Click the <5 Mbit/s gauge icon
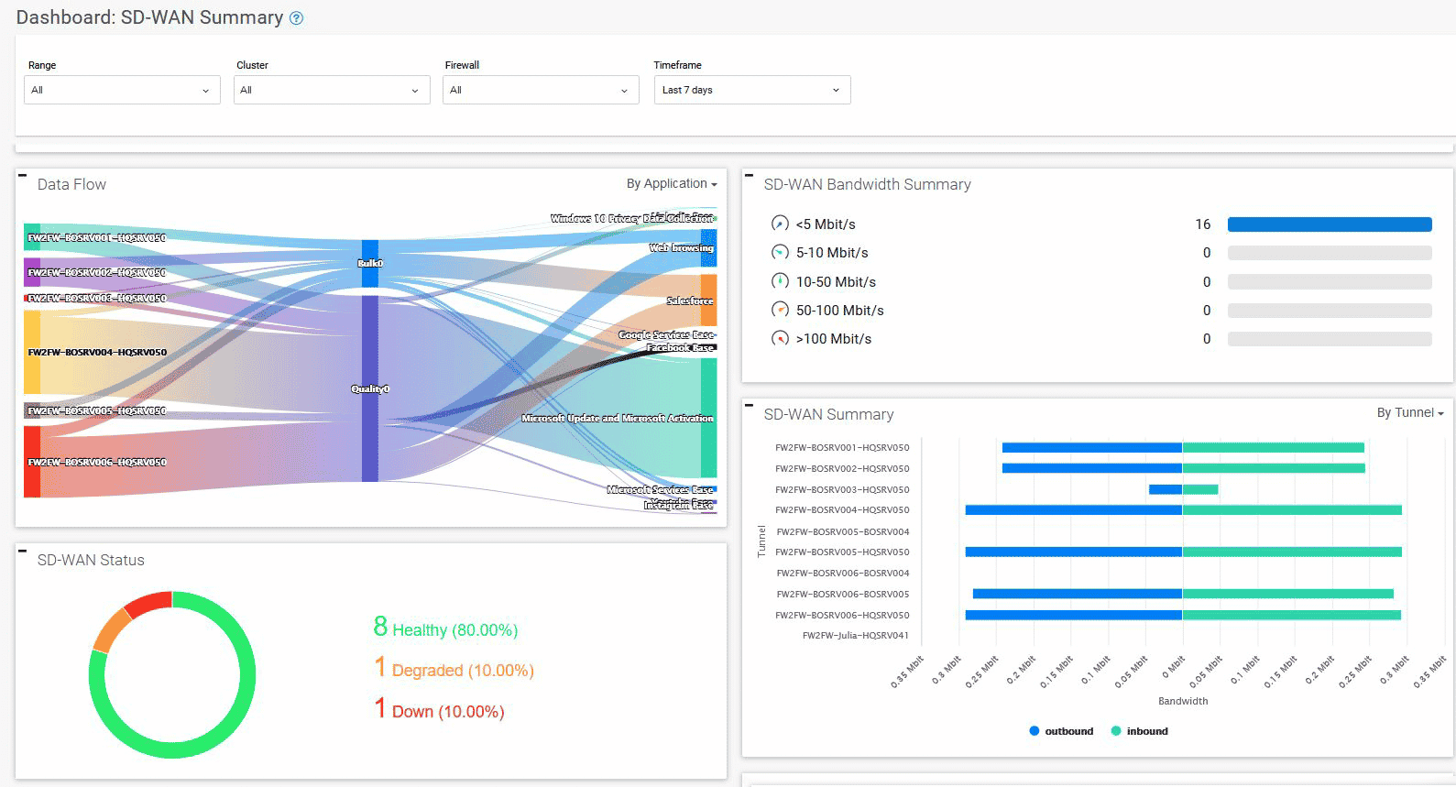The image size is (1456, 787). [780, 224]
